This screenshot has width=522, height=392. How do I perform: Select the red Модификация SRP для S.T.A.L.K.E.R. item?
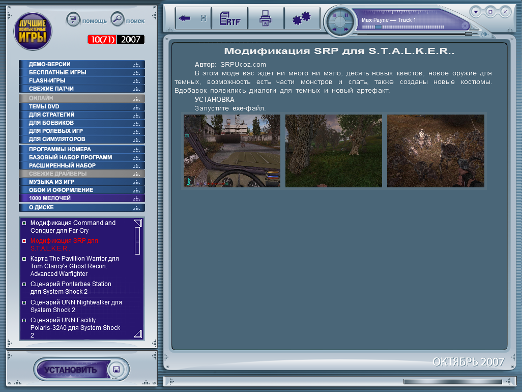pos(64,244)
